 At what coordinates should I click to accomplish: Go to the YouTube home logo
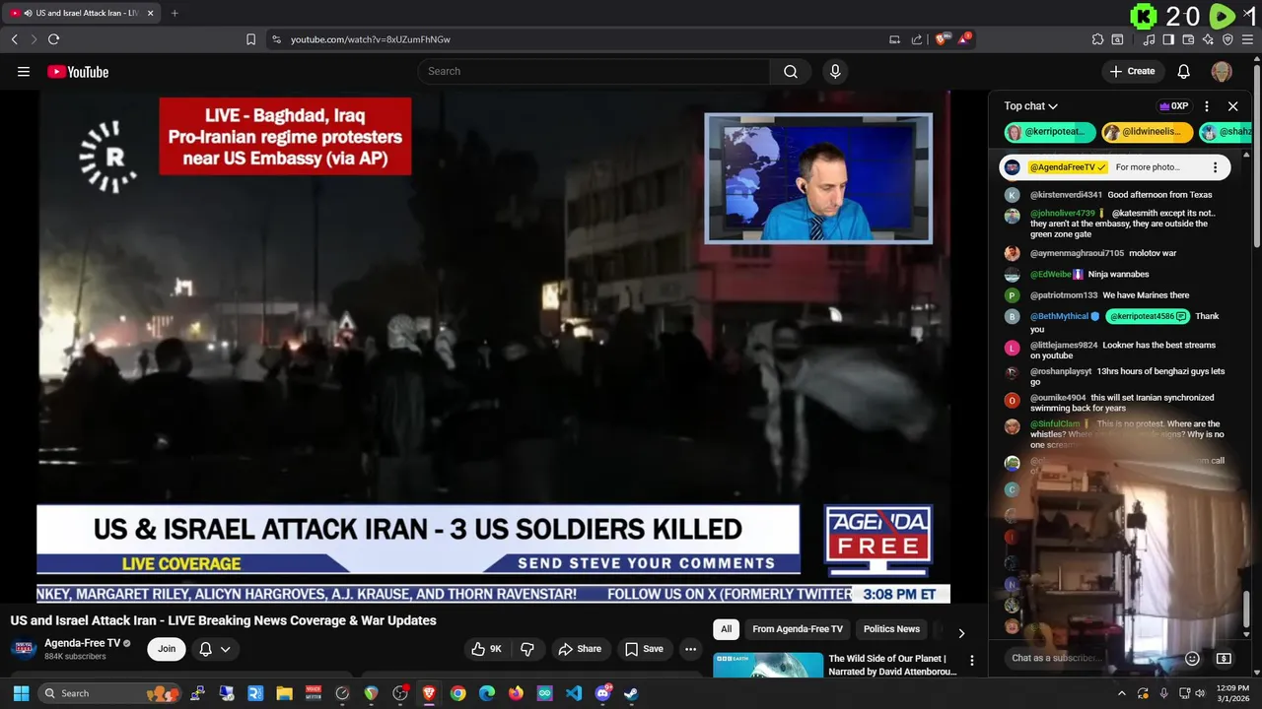tap(78, 71)
